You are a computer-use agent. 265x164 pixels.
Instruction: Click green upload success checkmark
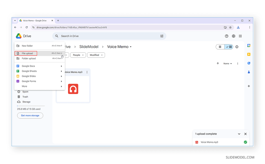(x=246, y=142)
